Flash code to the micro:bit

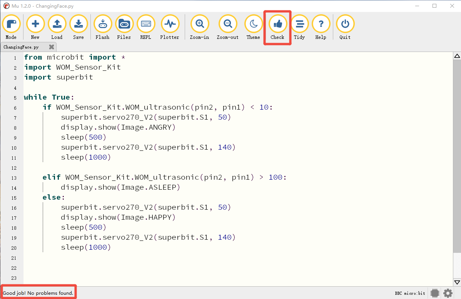click(x=103, y=27)
